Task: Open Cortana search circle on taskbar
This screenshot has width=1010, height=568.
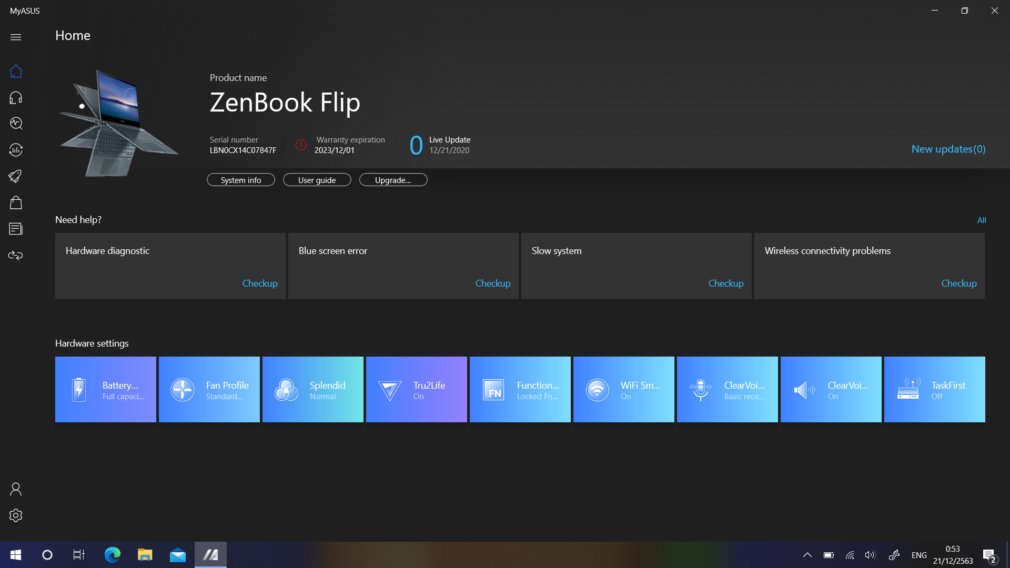Action: (x=47, y=555)
